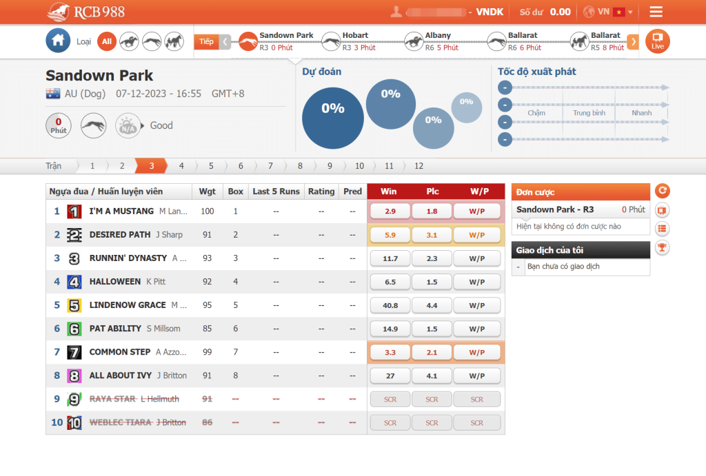Toggle the horse racing type filter
Viewport: 706px width, 476px height.
pos(129,41)
